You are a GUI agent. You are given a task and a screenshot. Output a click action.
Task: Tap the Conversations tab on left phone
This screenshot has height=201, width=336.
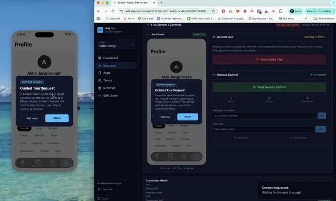(x=38, y=163)
